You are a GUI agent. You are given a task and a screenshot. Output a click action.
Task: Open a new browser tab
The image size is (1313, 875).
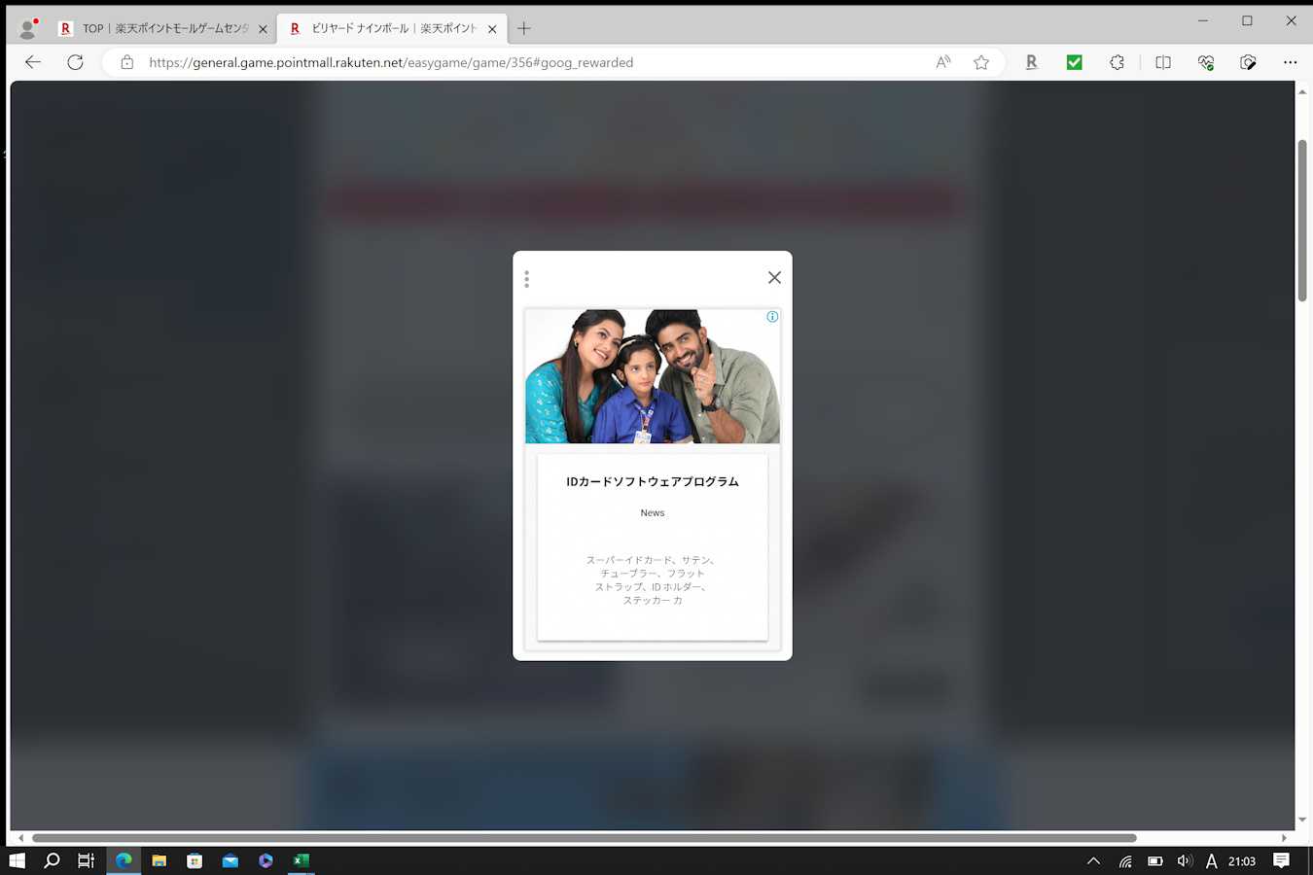coord(524,29)
